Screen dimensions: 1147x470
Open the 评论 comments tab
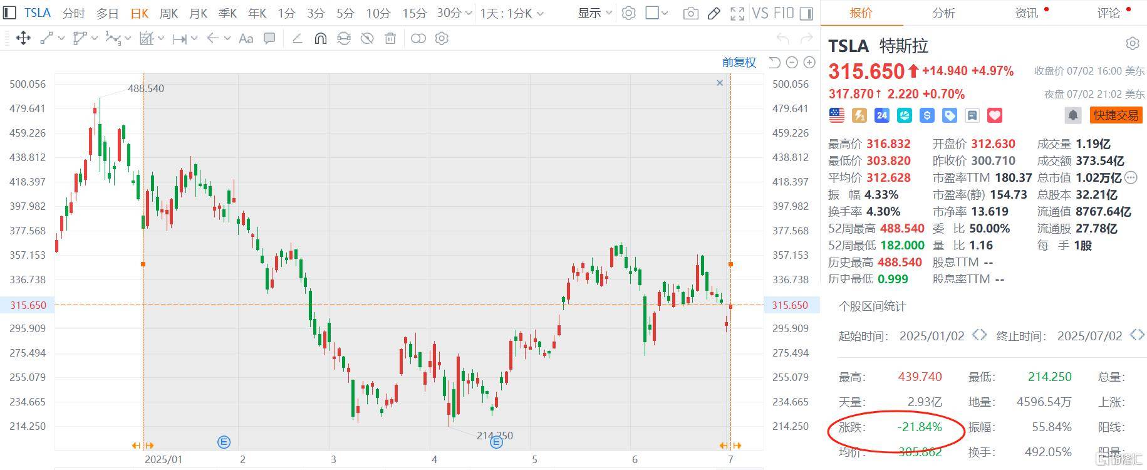pyautogui.click(x=1109, y=13)
